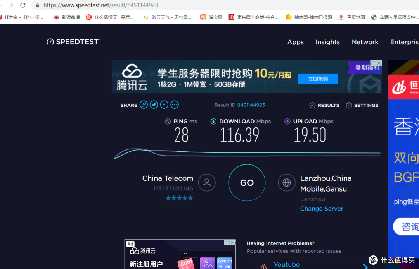This screenshot has width=419, height=269.
Task: Share result on Twitter
Action: point(154,105)
